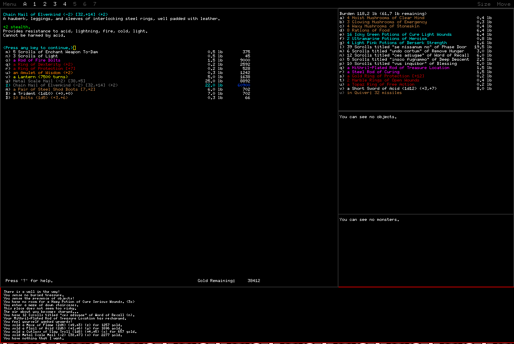The height and width of the screenshot is (344, 514).
Task: Select Gold Ring of Protection [+12]
Action: (x=416, y=76)
